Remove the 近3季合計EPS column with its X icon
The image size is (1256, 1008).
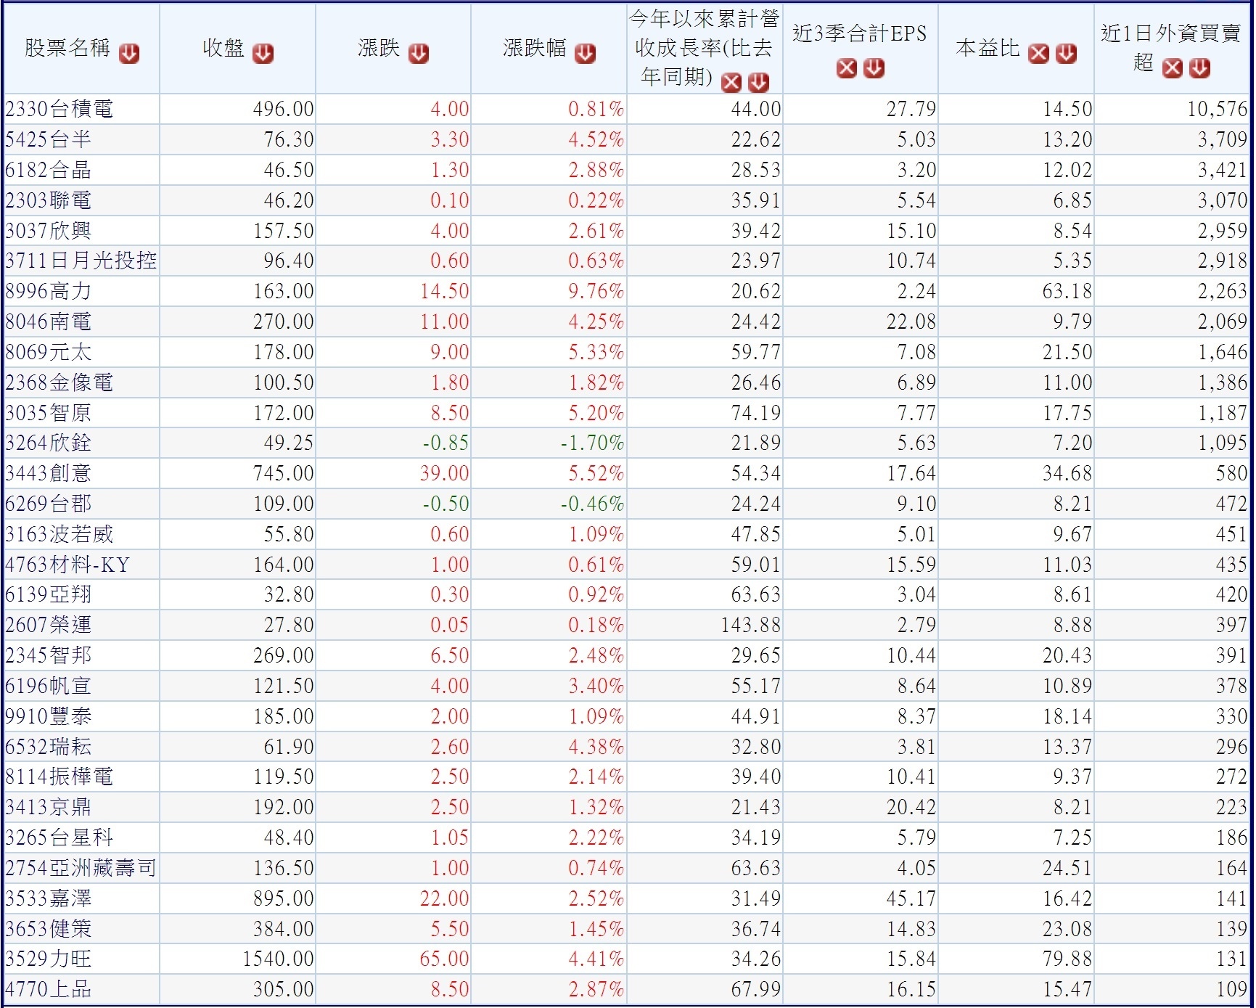tap(846, 68)
